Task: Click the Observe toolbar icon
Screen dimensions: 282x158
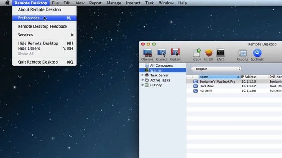Action: (148, 53)
